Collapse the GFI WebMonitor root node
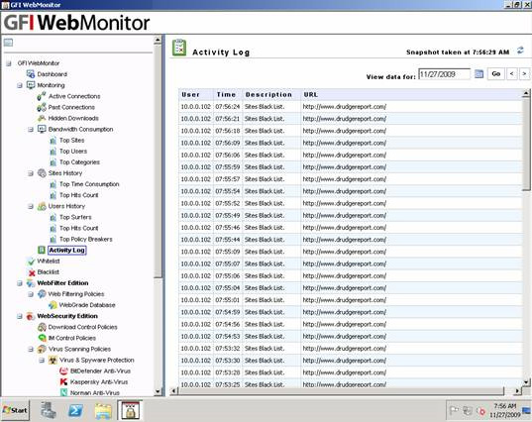 [9, 63]
